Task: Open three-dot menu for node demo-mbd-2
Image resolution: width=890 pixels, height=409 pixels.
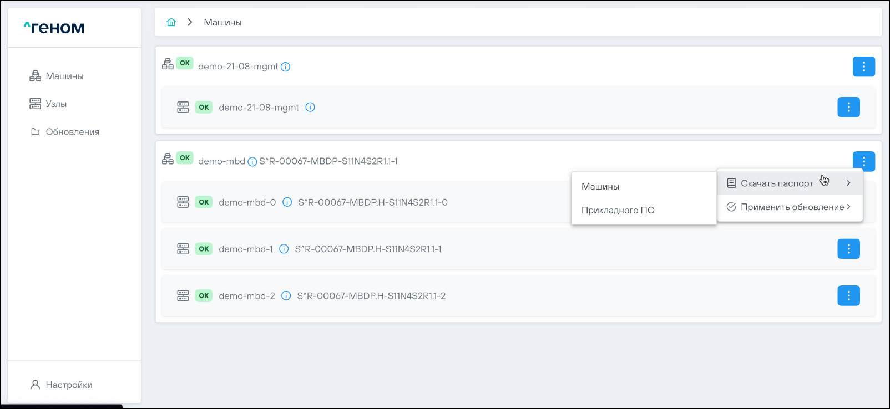Action: pyautogui.click(x=848, y=295)
